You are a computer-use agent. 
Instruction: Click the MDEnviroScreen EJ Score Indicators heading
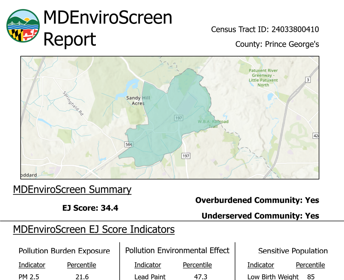click(94, 229)
